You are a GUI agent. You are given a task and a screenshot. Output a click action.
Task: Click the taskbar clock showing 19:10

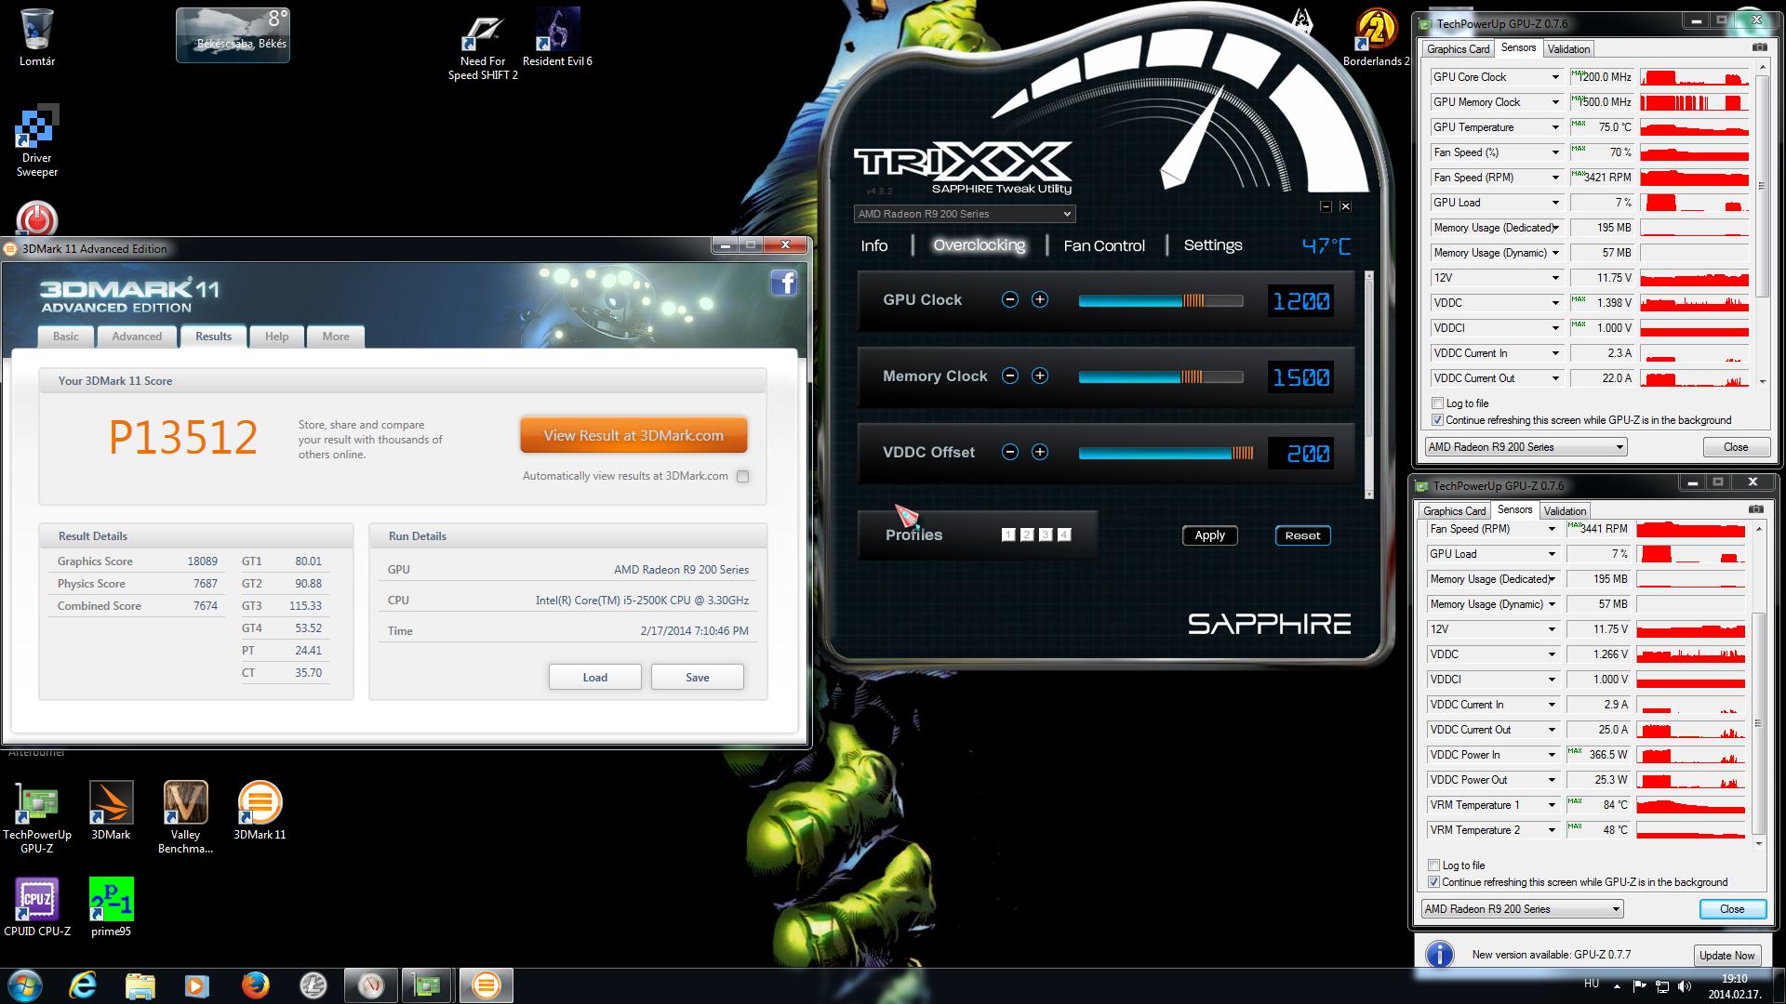click(x=1734, y=985)
